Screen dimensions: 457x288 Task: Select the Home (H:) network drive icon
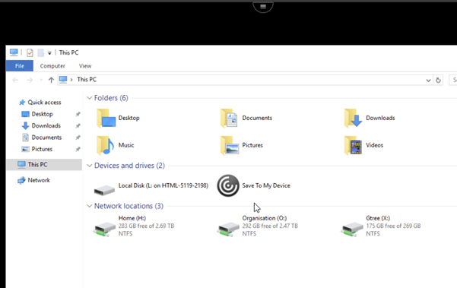(x=104, y=229)
